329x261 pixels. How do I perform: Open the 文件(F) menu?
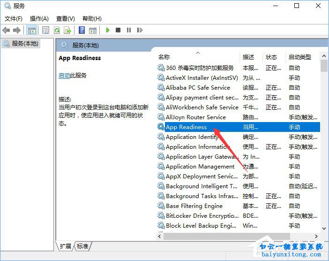tap(14, 19)
